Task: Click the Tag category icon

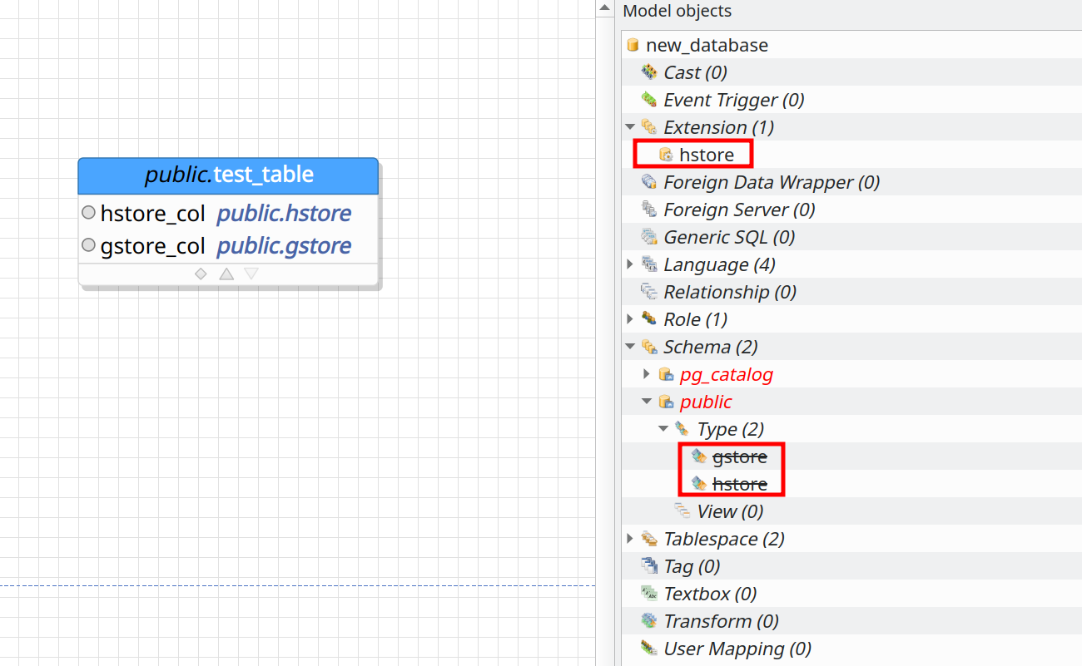Action: (x=648, y=565)
